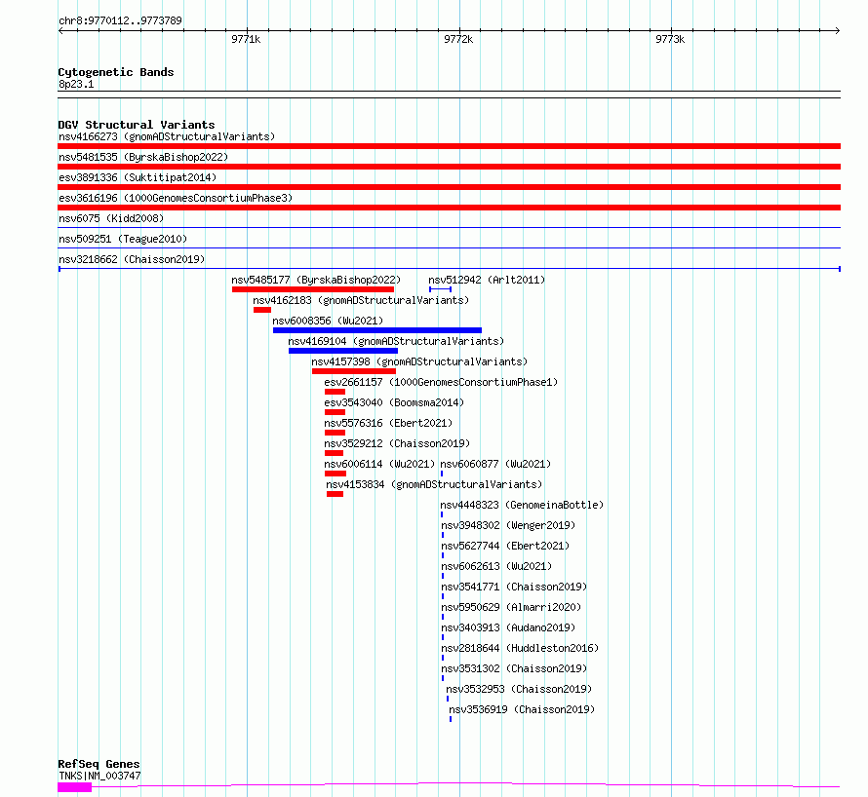This screenshot has width=868, height=797.
Task: Click the ruler's right arrow end
Action: [838, 31]
